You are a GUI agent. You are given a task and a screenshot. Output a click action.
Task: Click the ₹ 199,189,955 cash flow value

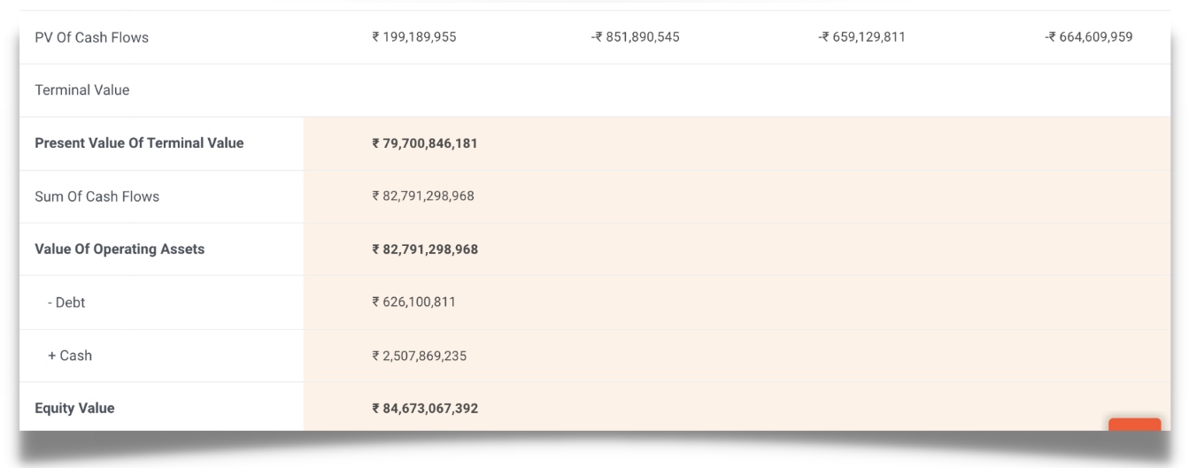414,37
